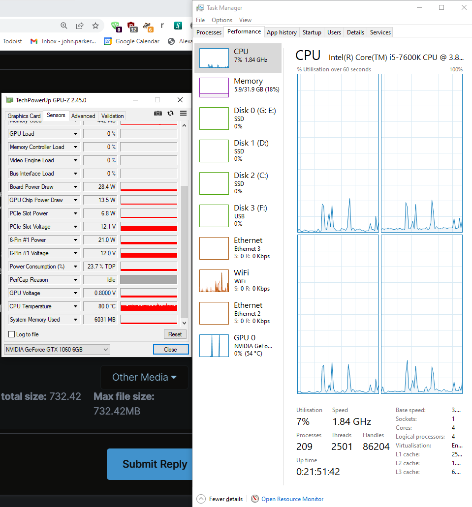Click GPU-Z Close button
This screenshot has width=472, height=507.
click(x=171, y=350)
